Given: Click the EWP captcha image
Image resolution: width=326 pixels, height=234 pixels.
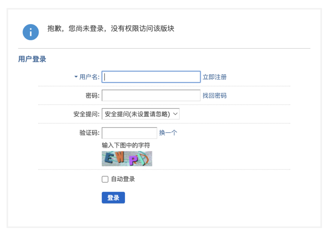Looking at the screenshot, I should click(127, 159).
